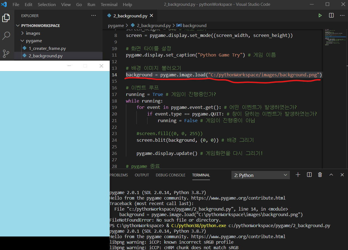Open the Search view in activity bar

coord(6,36)
